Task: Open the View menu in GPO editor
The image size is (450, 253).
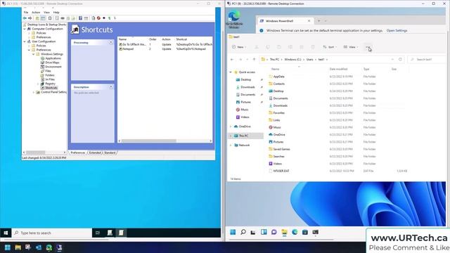Action: (46, 13)
